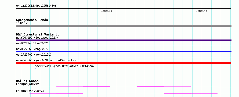Select the gray 1q42.12 cytogenetic band bar

tap(124, 26)
